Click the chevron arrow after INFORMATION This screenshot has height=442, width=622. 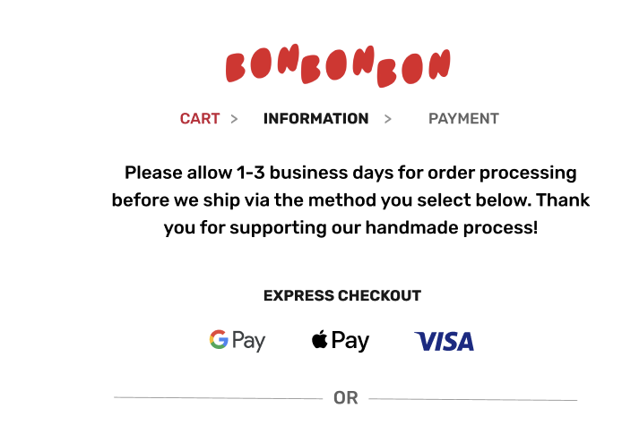coord(387,119)
